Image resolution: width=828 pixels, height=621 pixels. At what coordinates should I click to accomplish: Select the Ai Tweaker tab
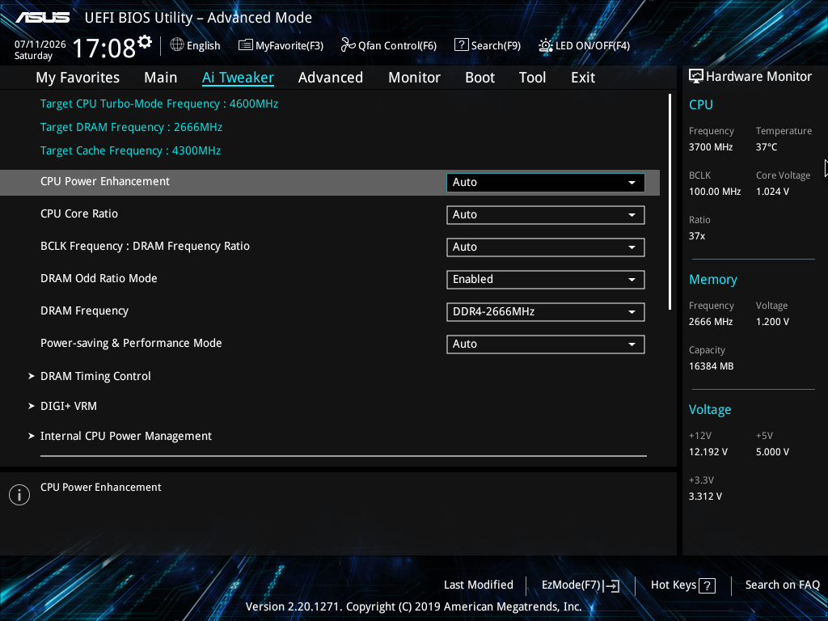click(x=238, y=78)
